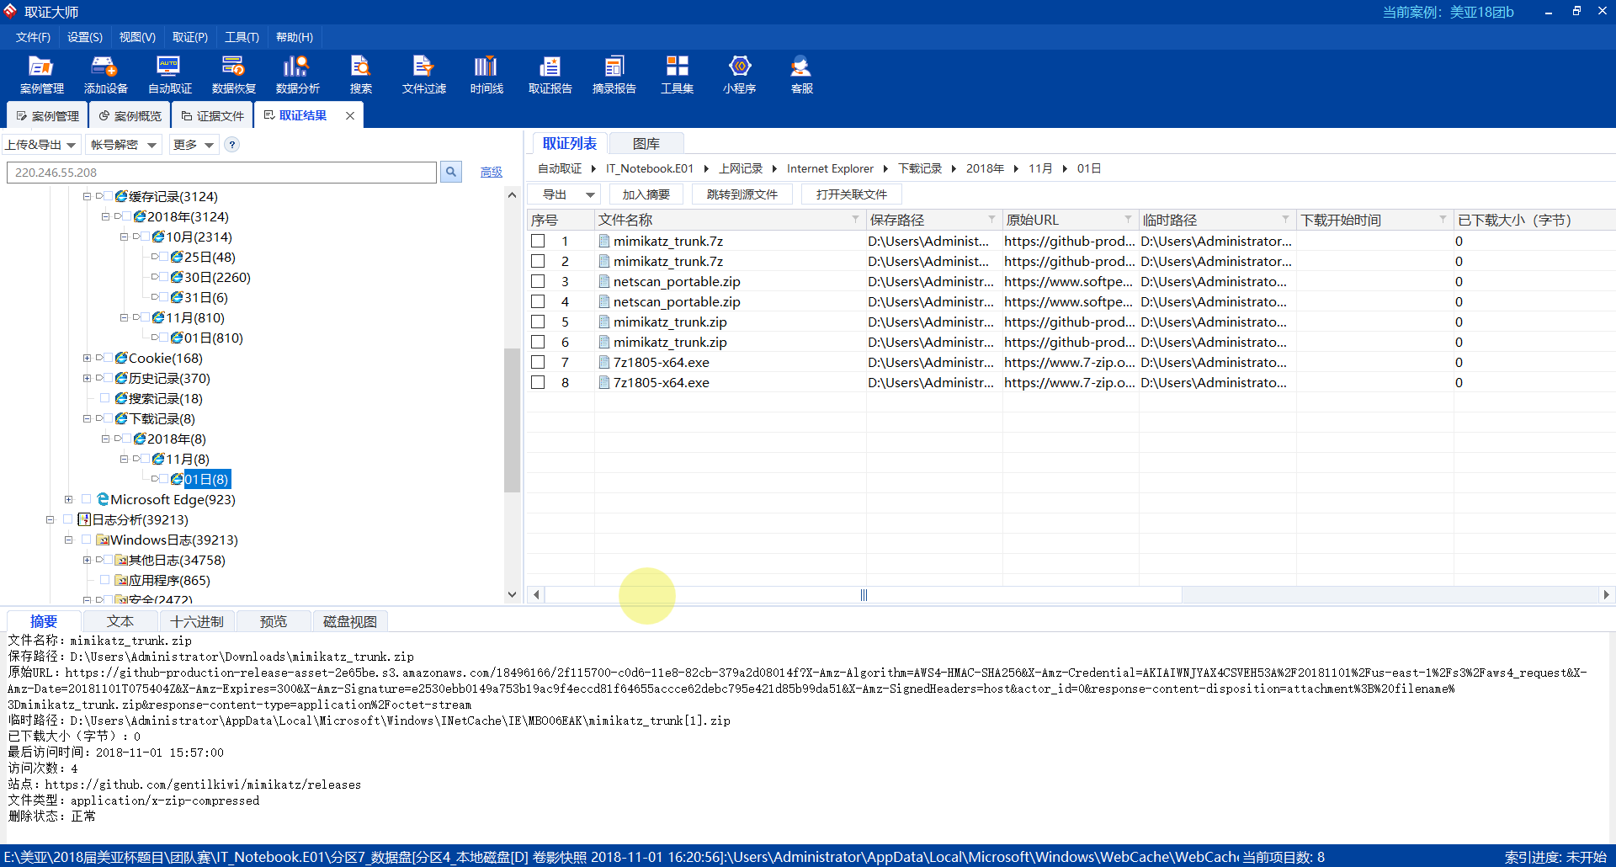Open 小程序 toolbar icon
The height and width of the screenshot is (867, 1616).
[739, 74]
